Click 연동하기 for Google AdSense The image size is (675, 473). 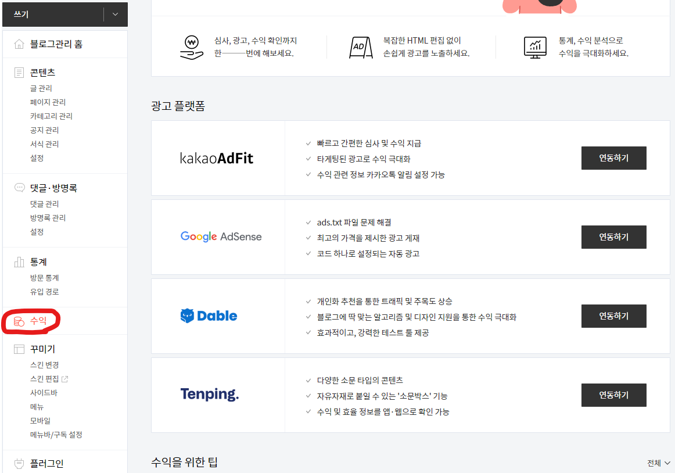tap(613, 237)
